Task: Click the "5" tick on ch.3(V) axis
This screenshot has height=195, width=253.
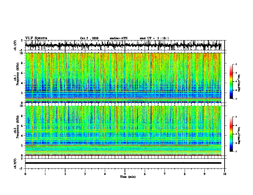Action: click(x=22, y=159)
